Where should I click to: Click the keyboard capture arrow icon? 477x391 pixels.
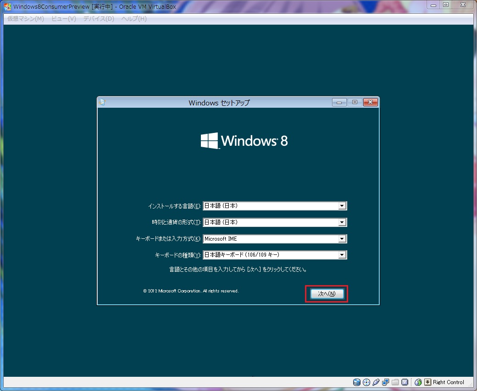coord(428,382)
